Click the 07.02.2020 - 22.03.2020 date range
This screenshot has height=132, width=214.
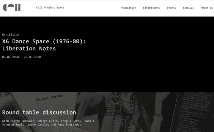(21, 57)
